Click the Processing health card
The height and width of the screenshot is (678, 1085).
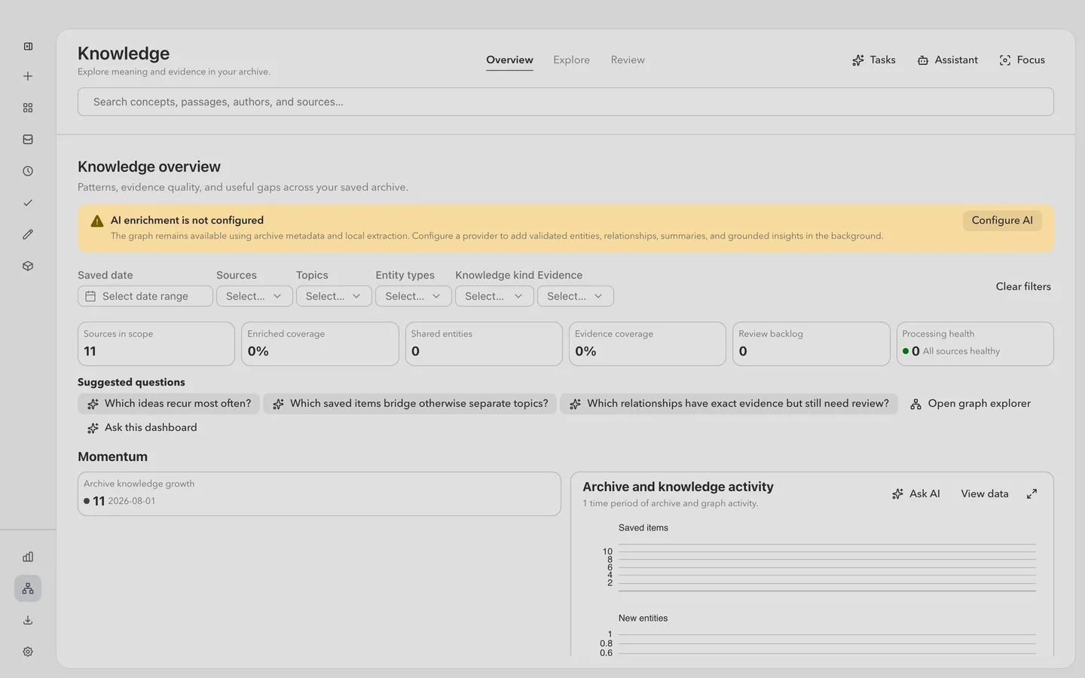click(975, 344)
